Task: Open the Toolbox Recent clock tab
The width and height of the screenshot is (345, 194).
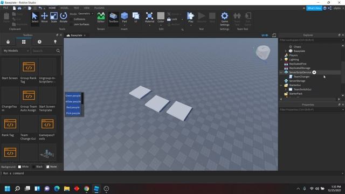Action: [39, 42]
